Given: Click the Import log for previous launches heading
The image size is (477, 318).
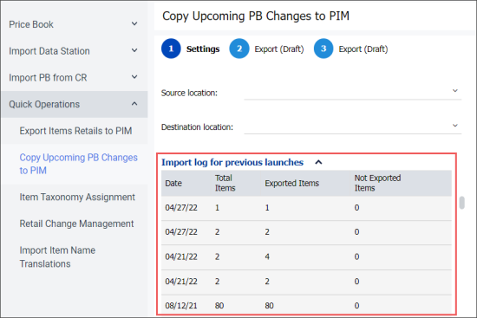Looking at the screenshot, I should pos(232,162).
